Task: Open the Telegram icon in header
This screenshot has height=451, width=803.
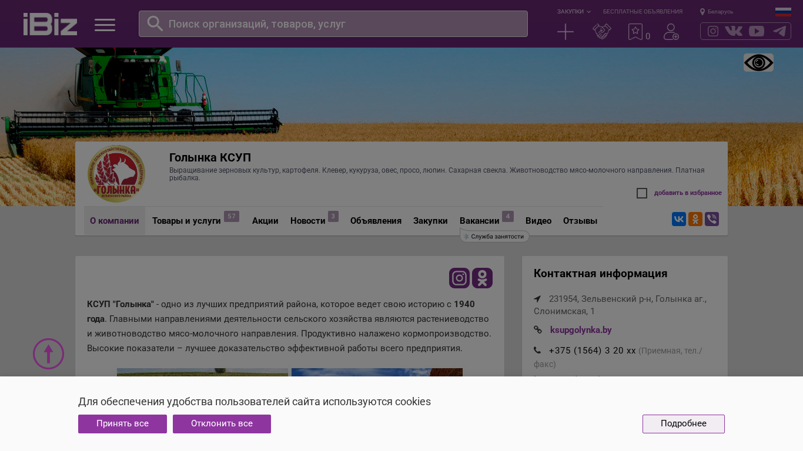Action: [x=779, y=31]
